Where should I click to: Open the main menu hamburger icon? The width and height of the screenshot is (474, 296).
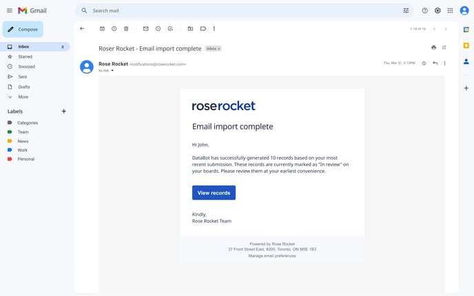10,10
